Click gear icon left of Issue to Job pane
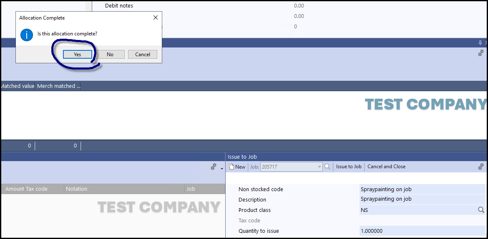The image size is (488, 239). [x=214, y=167]
